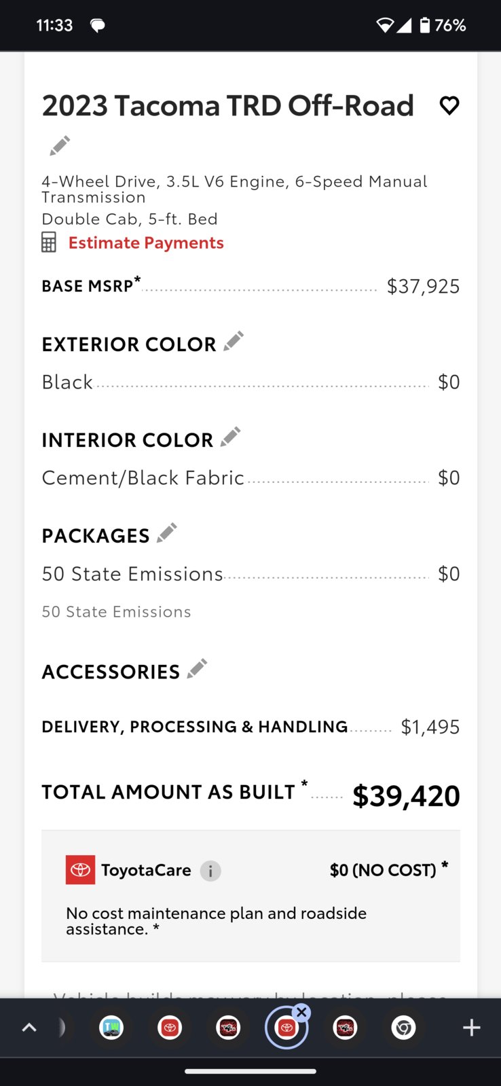Switch to the first Toyota logo tab
Image resolution: width=501 pixels, height=1086 pixels.
tap(170, 1028)
